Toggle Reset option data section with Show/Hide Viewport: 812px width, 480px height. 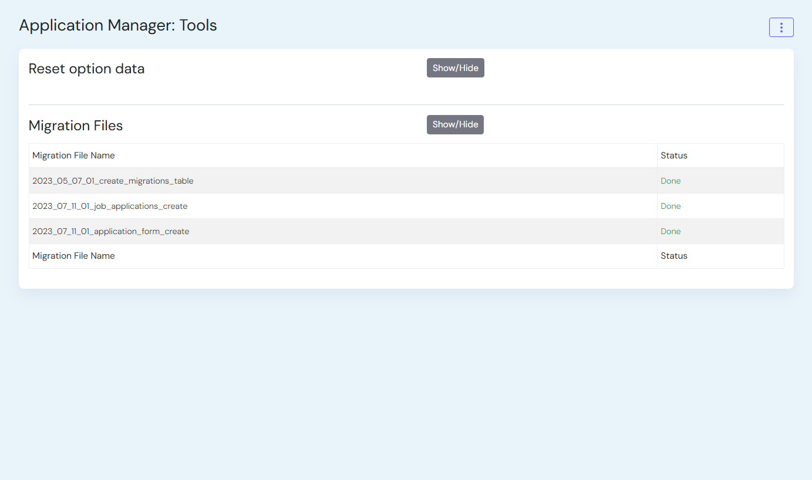point(455,68)
